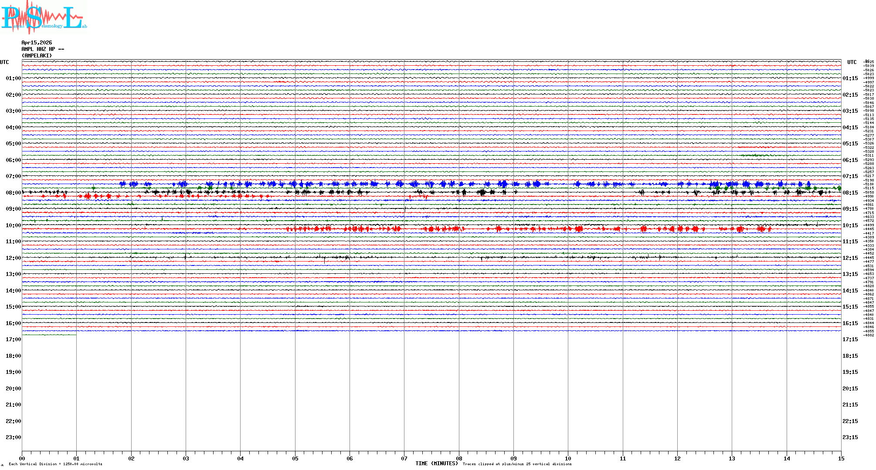The height and width of the screenshot is (470, 876).
Task: Click the 12:00 hour label on left
Action: pos(13,258)
